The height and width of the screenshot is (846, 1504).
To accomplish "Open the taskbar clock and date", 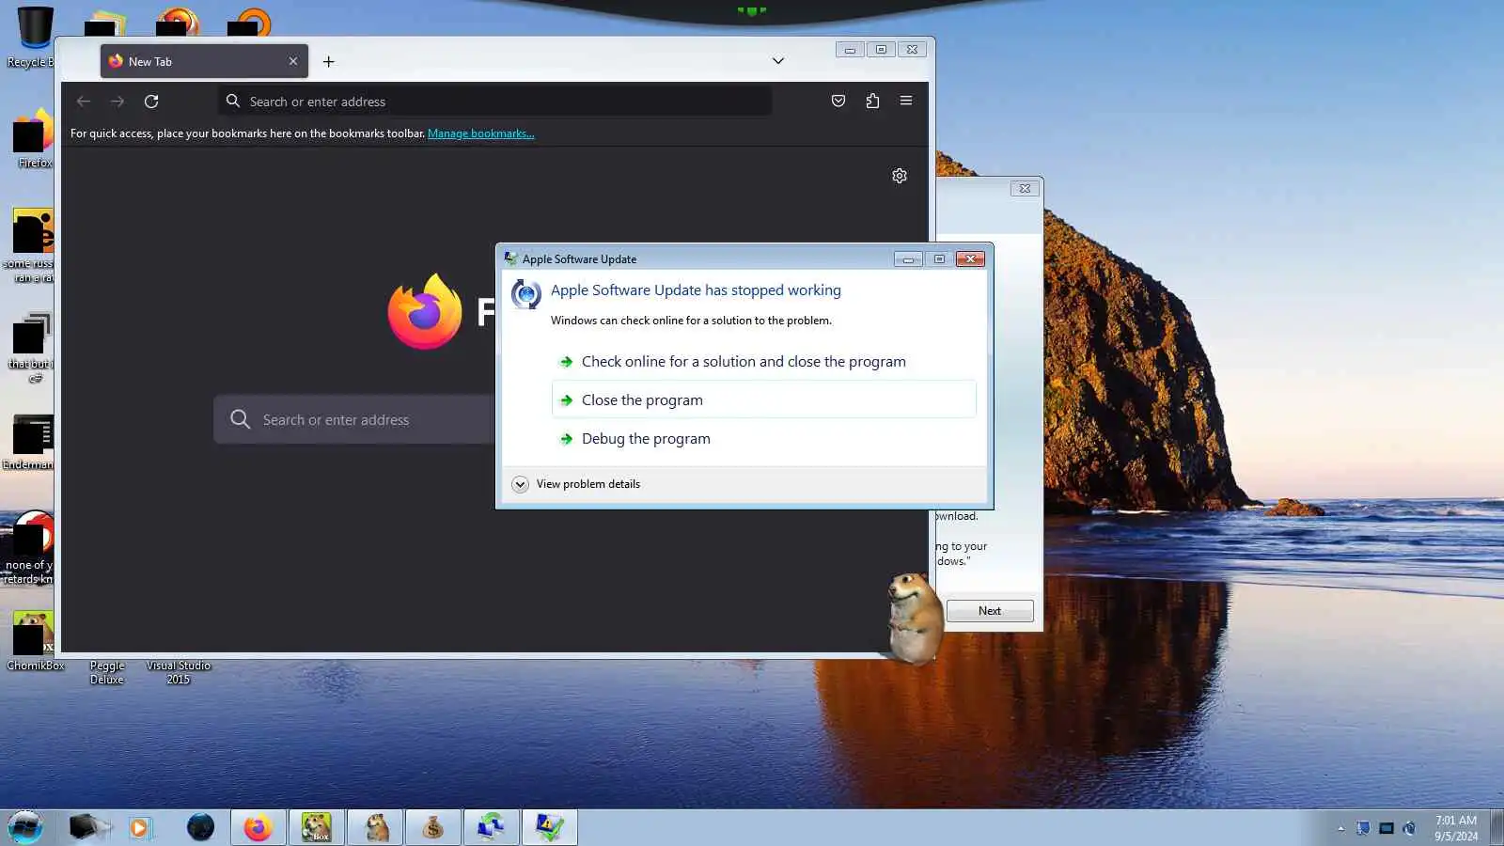I will click(x=1455, y=828).
